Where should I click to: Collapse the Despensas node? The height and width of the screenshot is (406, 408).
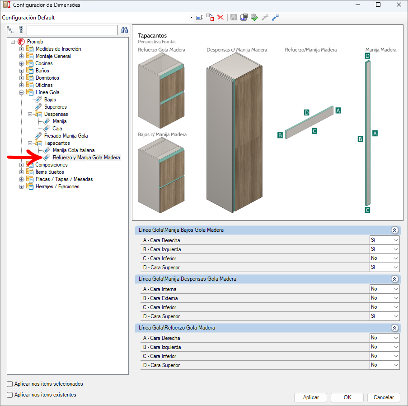point(30,114)
